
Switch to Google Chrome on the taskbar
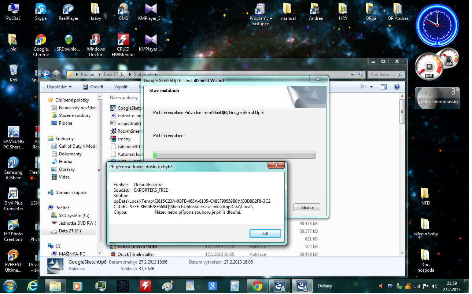pos(257,286)
